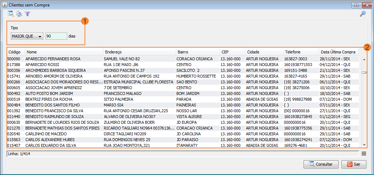This screenshot has width=374, height=175.
Task: Select row CARLOS ALEXANDRE HUBES
Action: coord(183,140)
